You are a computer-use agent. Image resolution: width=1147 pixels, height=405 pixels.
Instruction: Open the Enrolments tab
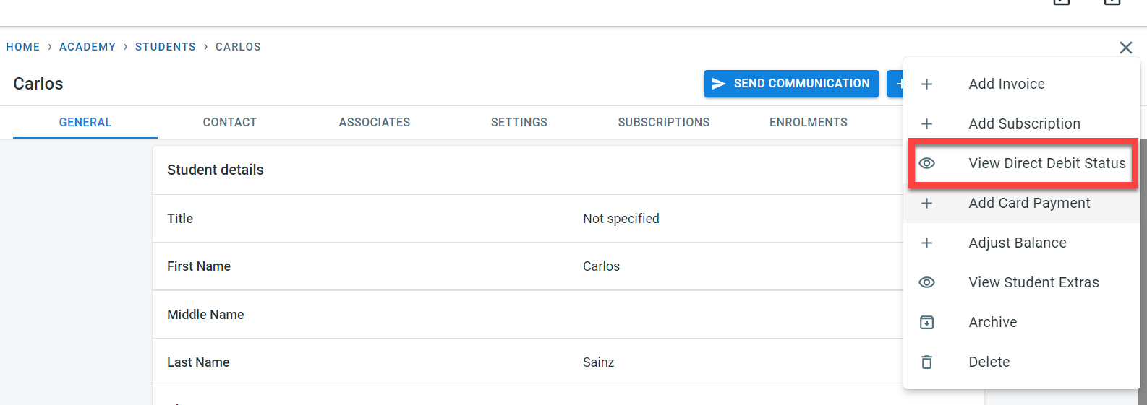tap(808, 123)
